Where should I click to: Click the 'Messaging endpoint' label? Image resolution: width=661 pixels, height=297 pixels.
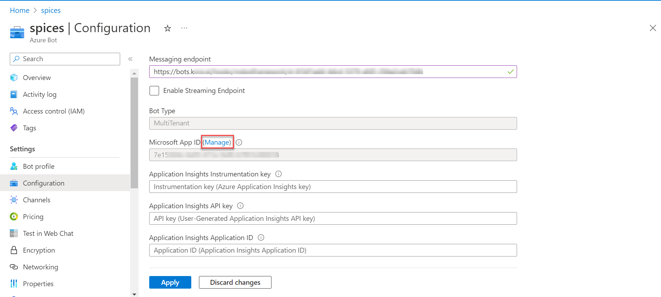pyautogui.click(x=180, y=59)
